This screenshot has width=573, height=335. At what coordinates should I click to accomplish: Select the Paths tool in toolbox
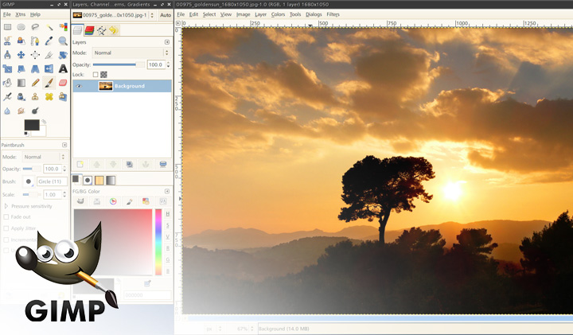[35, 41]
